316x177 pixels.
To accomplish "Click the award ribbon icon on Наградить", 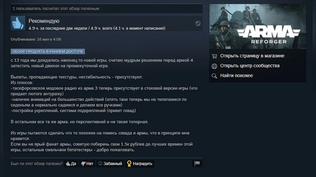I will [129, 164].
